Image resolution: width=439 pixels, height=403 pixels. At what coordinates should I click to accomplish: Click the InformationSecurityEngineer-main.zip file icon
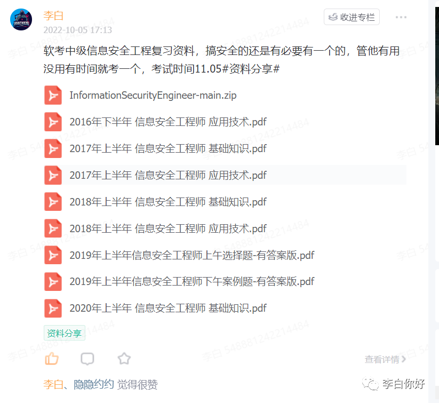[x=53, y=96]
